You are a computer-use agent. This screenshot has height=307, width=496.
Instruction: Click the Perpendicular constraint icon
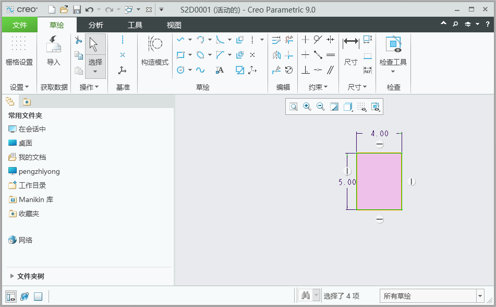click(306, 69)
